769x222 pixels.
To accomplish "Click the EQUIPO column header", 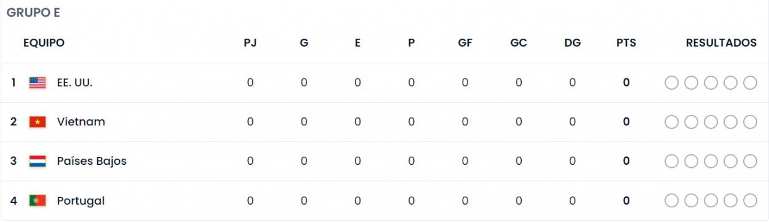I will point(44,43).
